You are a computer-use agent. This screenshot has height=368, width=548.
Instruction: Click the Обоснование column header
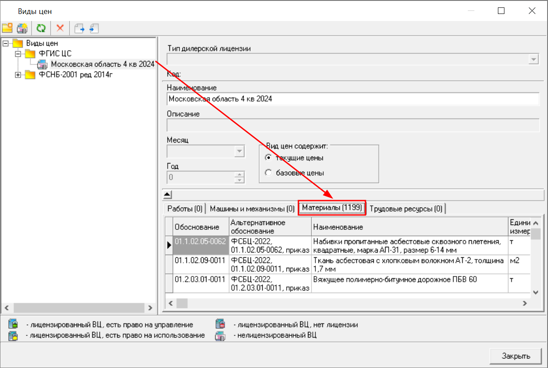tap(201, 227)
